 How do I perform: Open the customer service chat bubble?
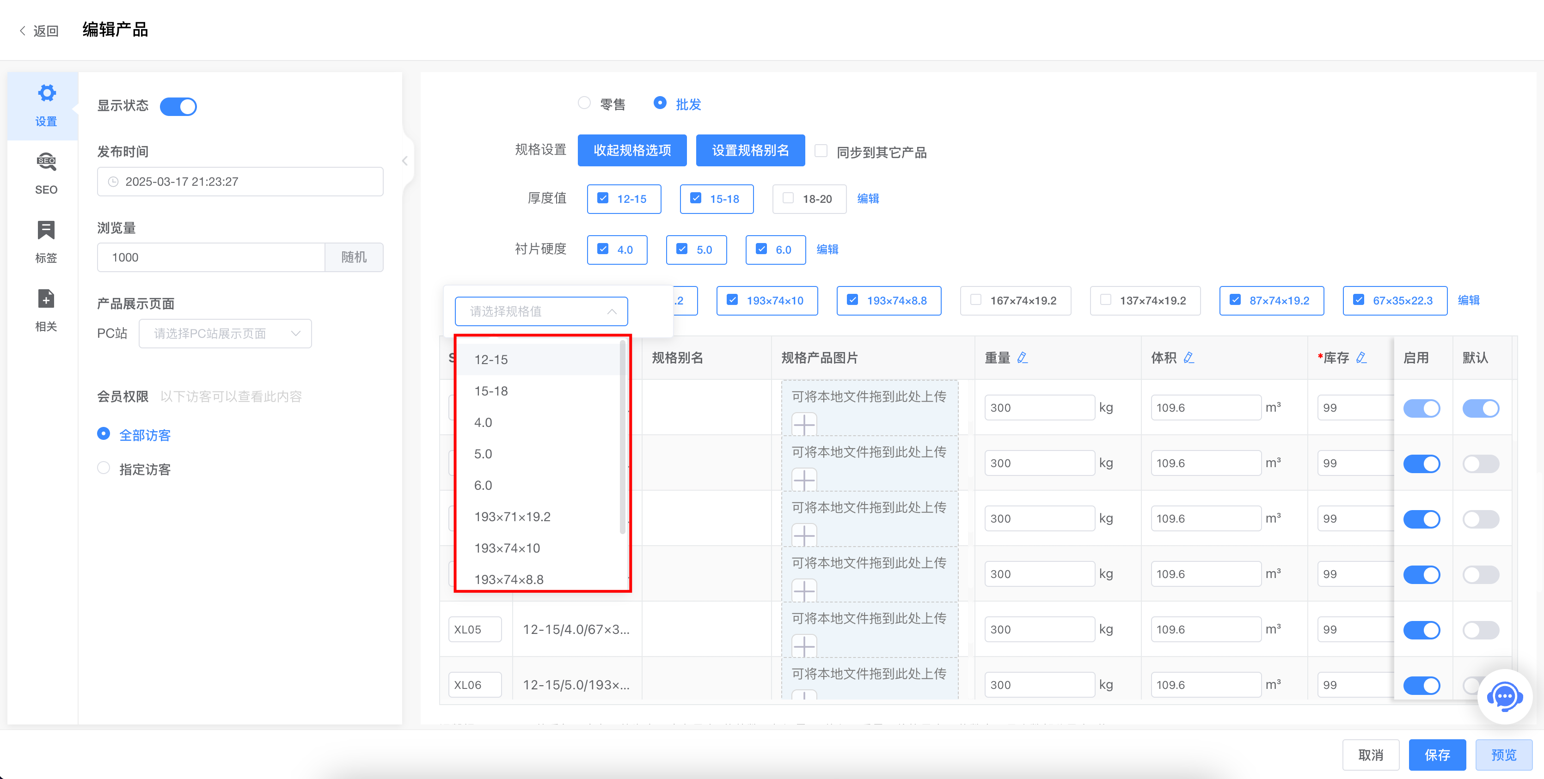1504,696
